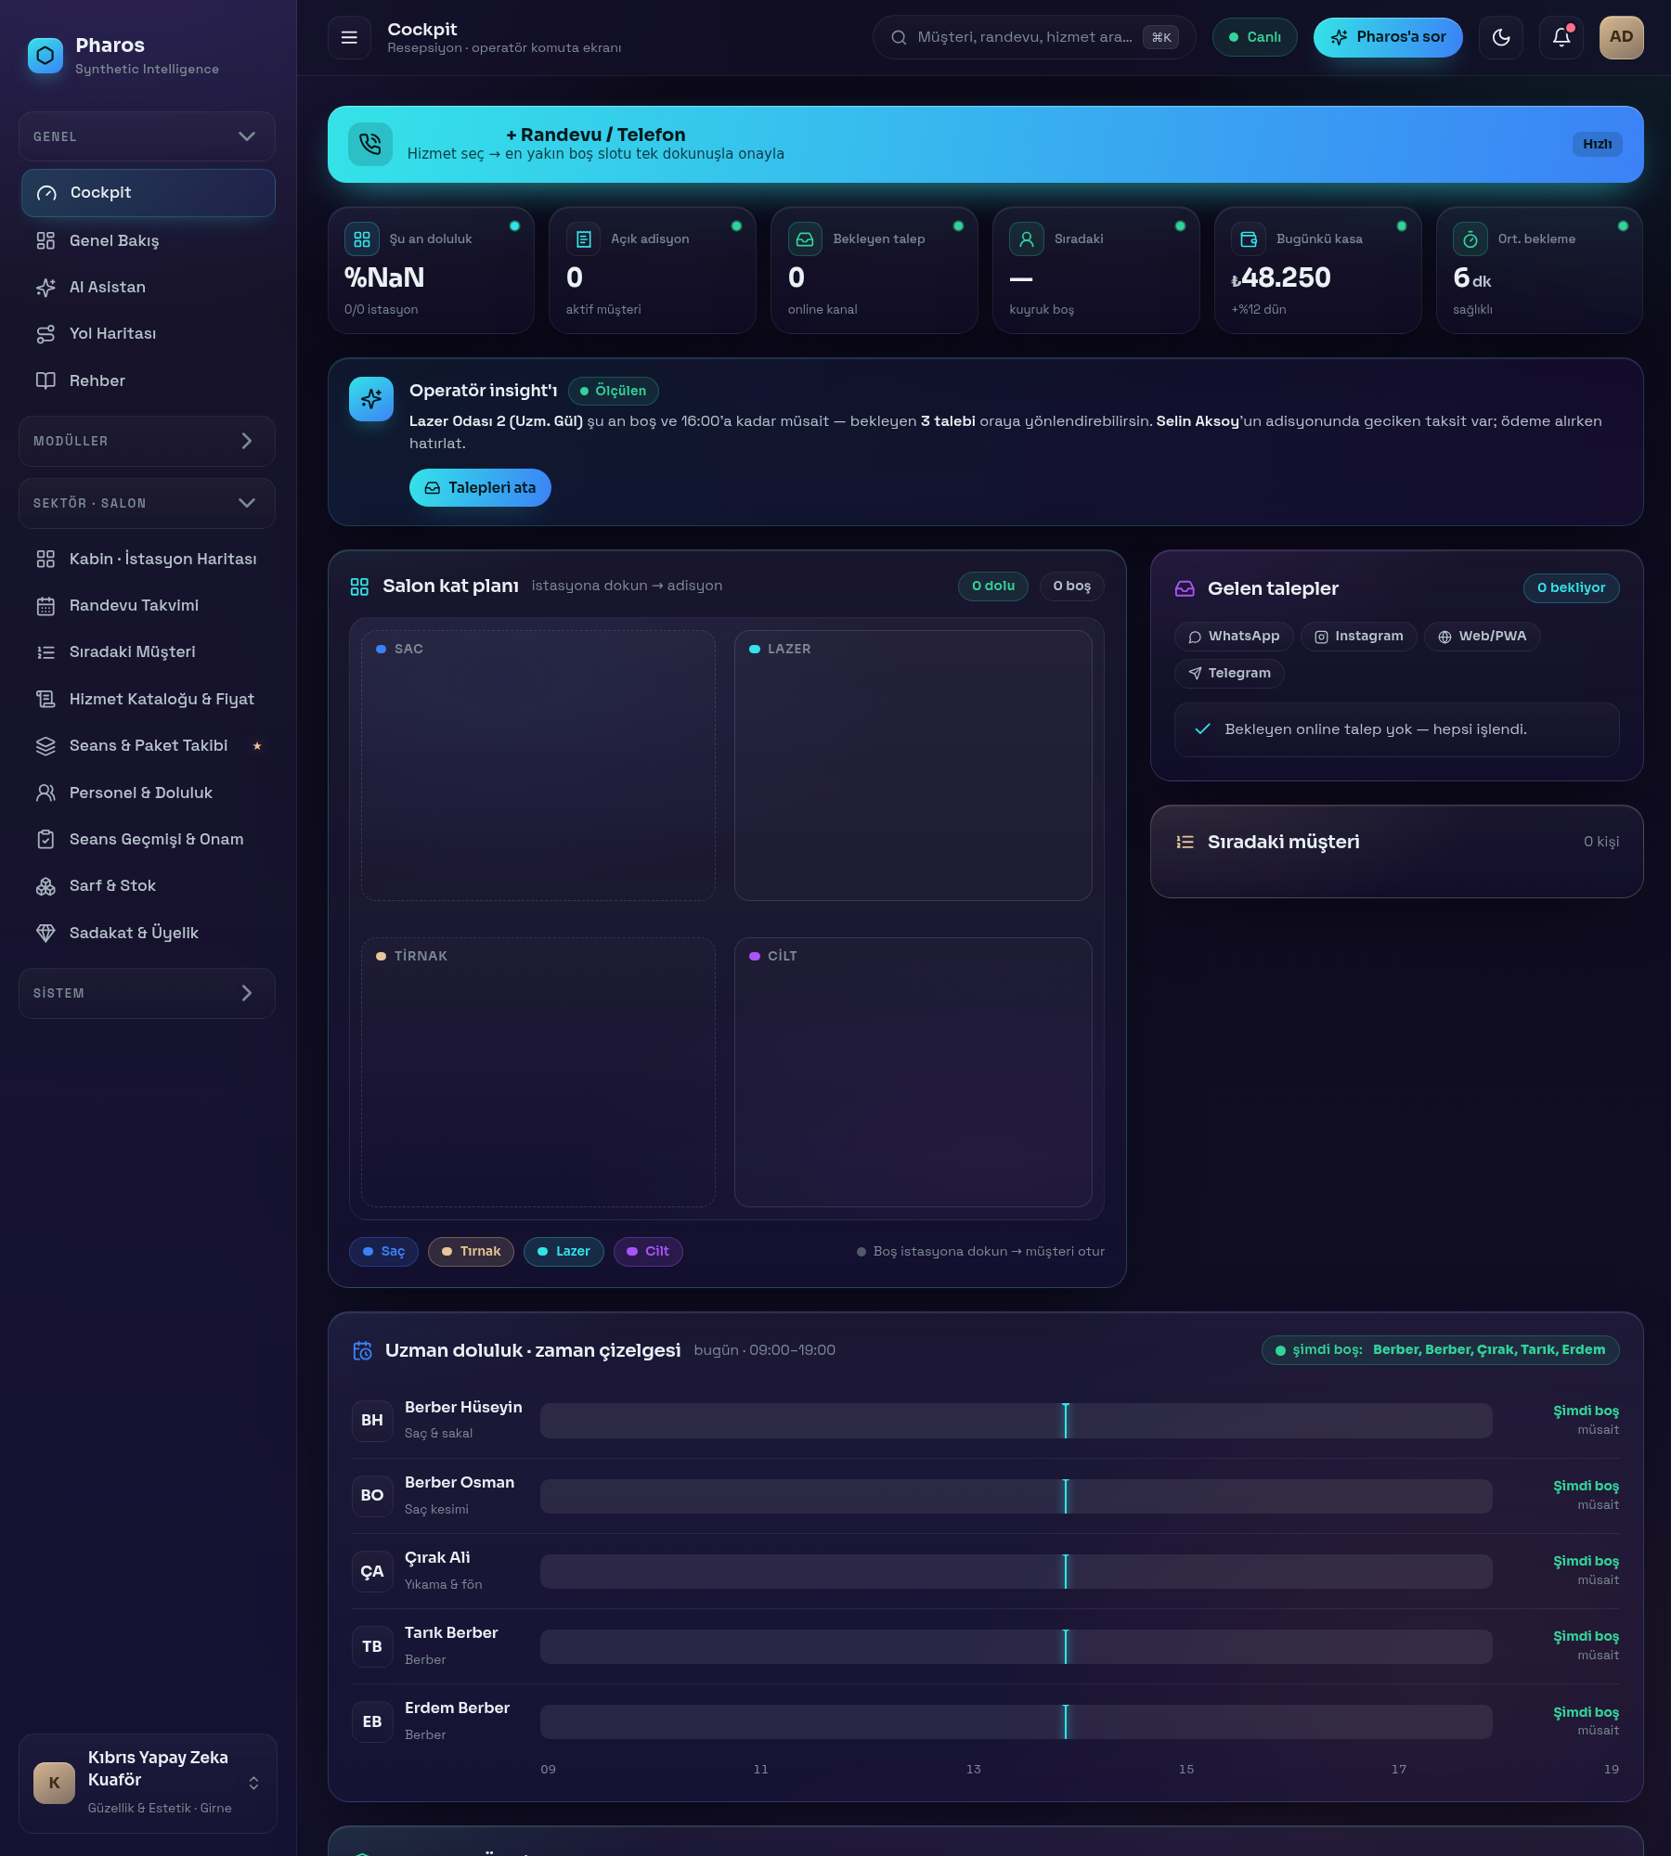This screenshot has width=1671, height=1856.
Task: Open AI Asistan page
Action: [148, 287]
